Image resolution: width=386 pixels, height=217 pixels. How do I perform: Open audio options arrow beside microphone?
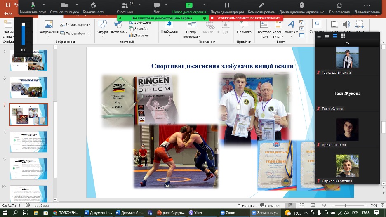pos(44,5)
